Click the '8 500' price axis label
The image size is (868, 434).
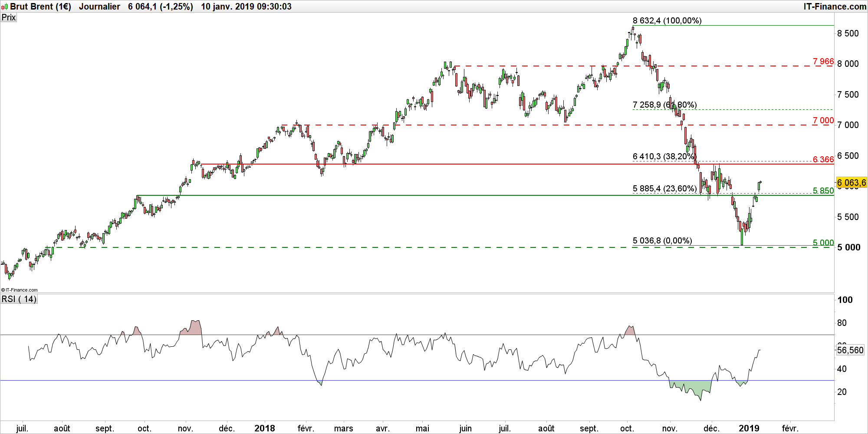[848, 33]
